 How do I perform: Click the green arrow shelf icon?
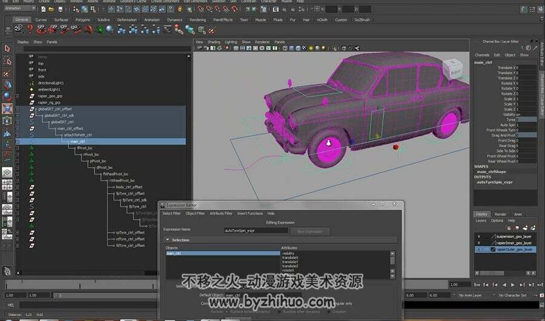click(x=99, y=30)
